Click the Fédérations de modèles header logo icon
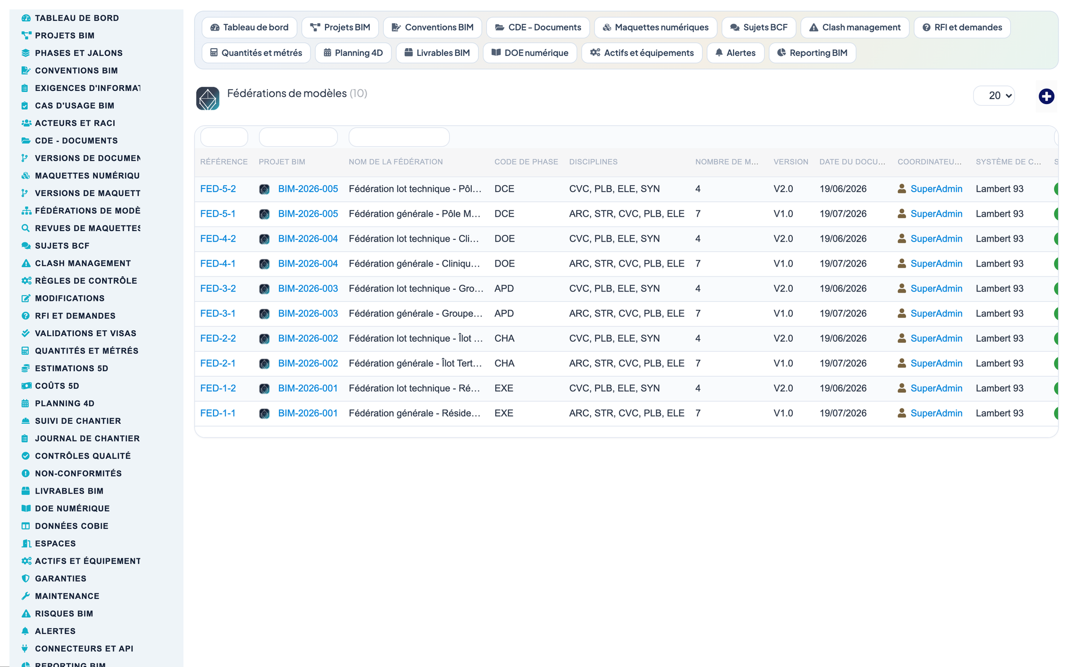Image resolution: width=1079 pixels, height=667 pixels. pyautogui.click(x=208, y=99)
